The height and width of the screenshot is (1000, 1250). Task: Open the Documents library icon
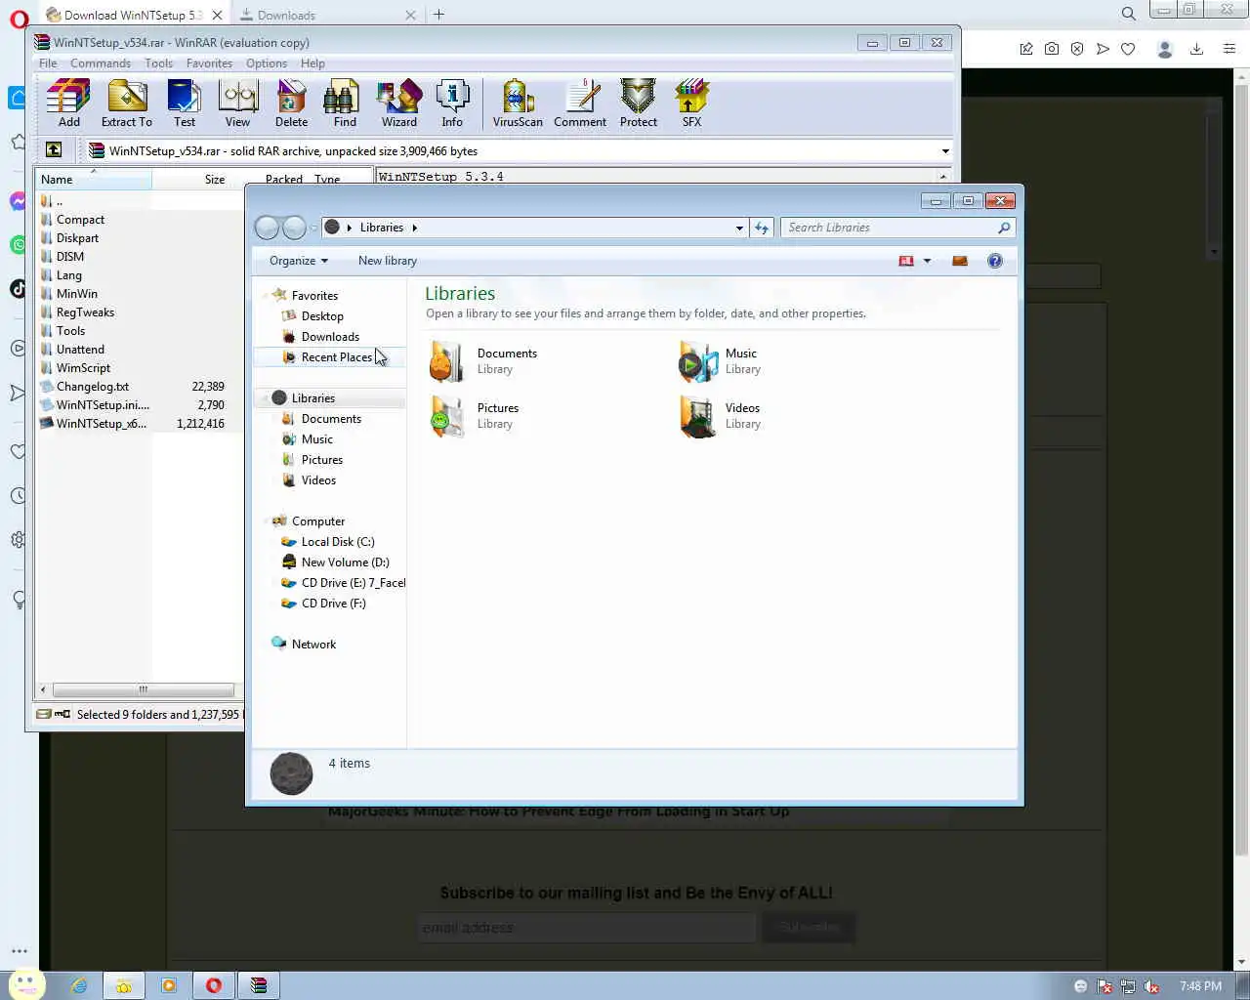(x=446, y=361)
